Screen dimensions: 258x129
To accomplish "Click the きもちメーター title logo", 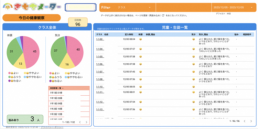I will (37, 7).
